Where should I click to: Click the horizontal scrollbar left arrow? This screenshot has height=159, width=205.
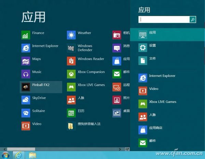click(x=4, y=149)
